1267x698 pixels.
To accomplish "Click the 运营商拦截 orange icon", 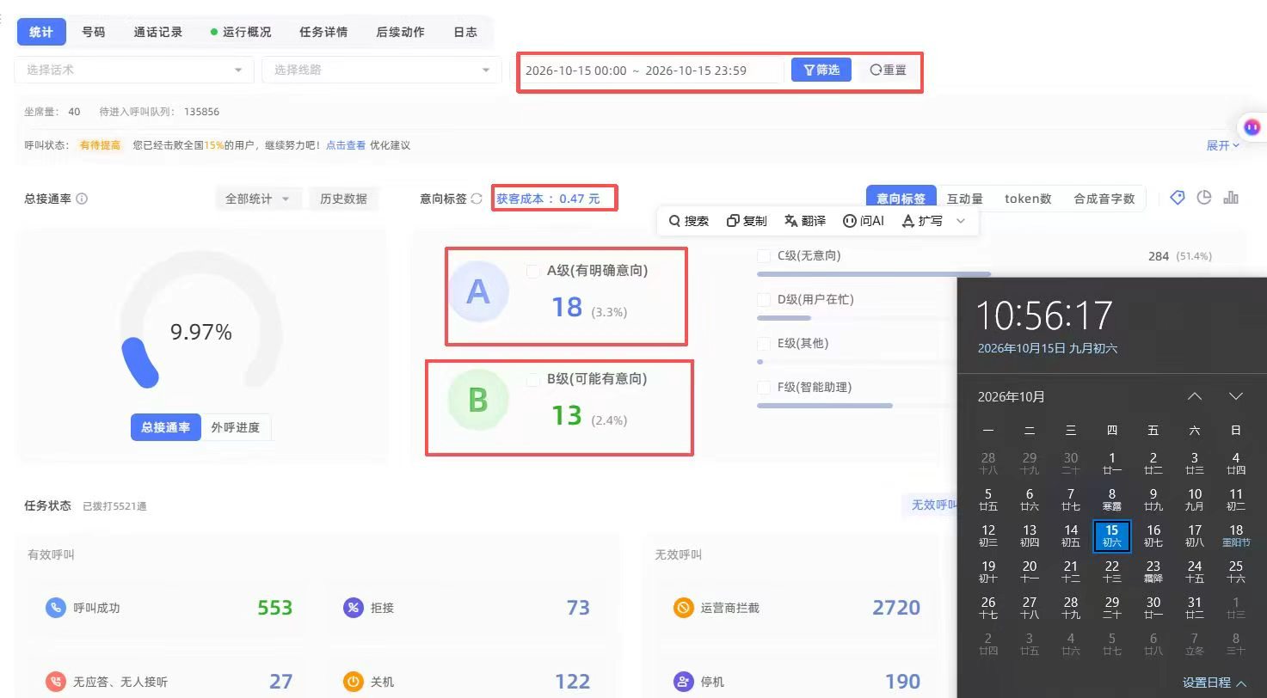I will tap(684, 608).
